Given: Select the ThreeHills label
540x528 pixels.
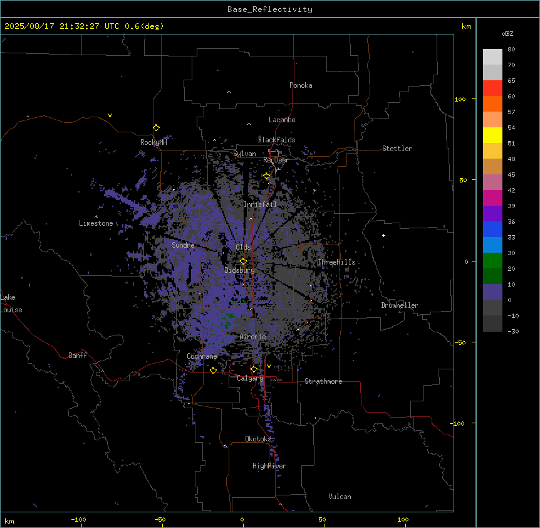Looking at the screenshot, I should (x=336, y=262).
